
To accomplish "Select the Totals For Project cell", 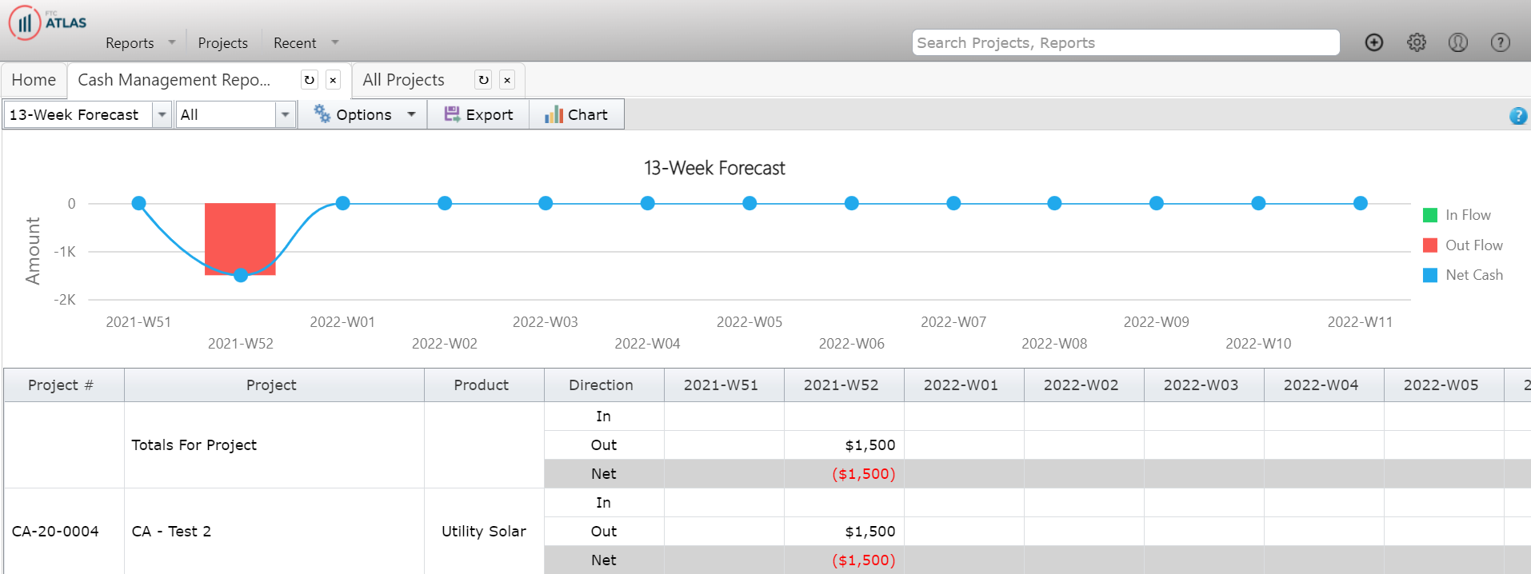I will pyautogui.click(x=274, y=445).
